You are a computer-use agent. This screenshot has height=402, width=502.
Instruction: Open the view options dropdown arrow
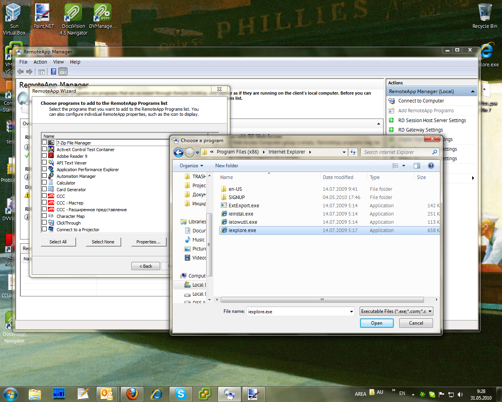click(404, 166)
